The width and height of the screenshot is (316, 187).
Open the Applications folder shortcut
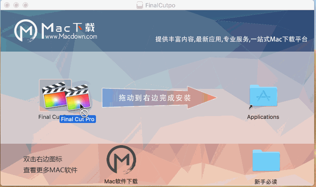[x=263, y=96]
